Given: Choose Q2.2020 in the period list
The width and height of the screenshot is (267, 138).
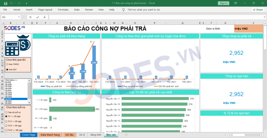Looking at the screenshot, I should coord(16,93).
